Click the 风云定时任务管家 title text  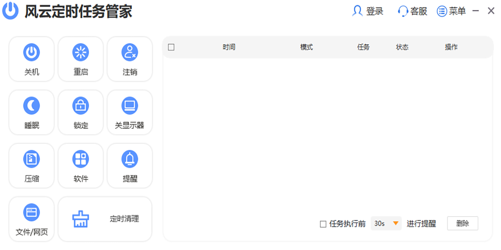click(x=78, y=11)
